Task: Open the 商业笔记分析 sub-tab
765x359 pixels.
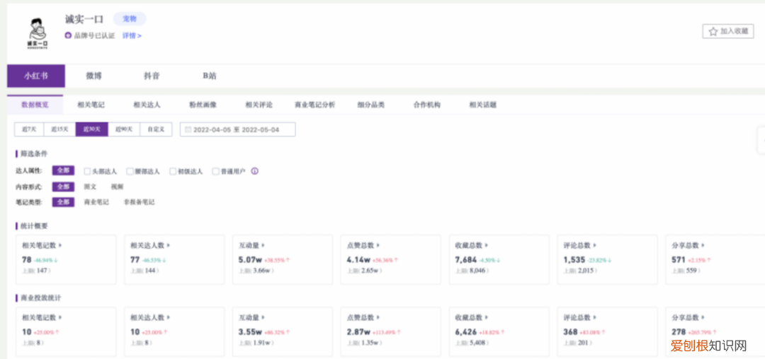Action: tap(314, 105)
